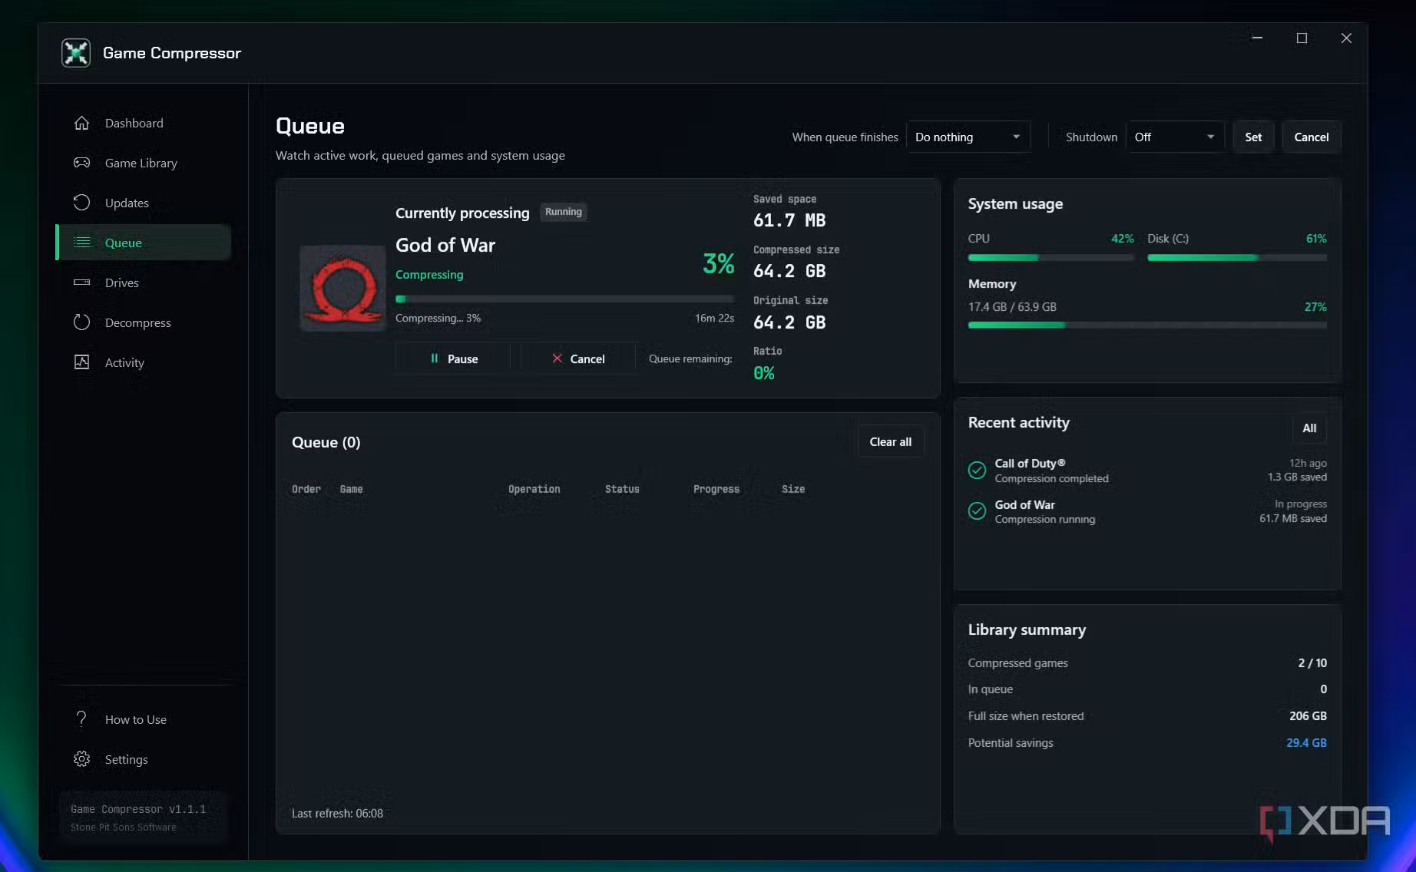Select the Game Library controller icon
The width and height of the screenshot is (1416, 872).
tap(81, 163)
